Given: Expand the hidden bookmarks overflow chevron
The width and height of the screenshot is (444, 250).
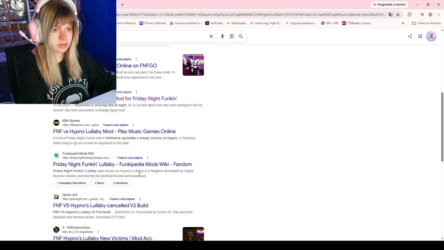Looking at the screenshot, I should tap(403, 23).
